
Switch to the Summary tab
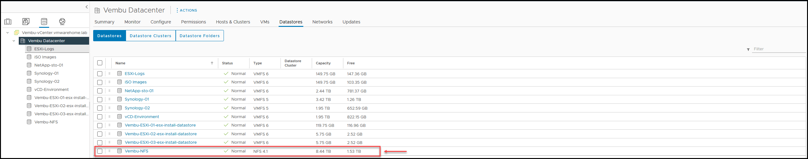(104, 22)
